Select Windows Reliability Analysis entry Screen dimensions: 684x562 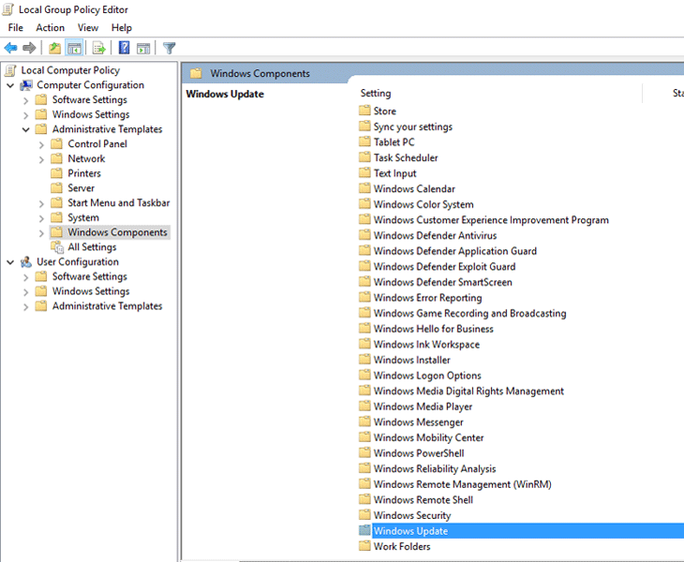coord(435,468)
